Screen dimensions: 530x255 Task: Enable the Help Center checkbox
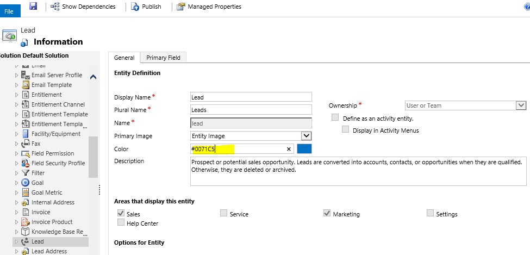point(121,223)
